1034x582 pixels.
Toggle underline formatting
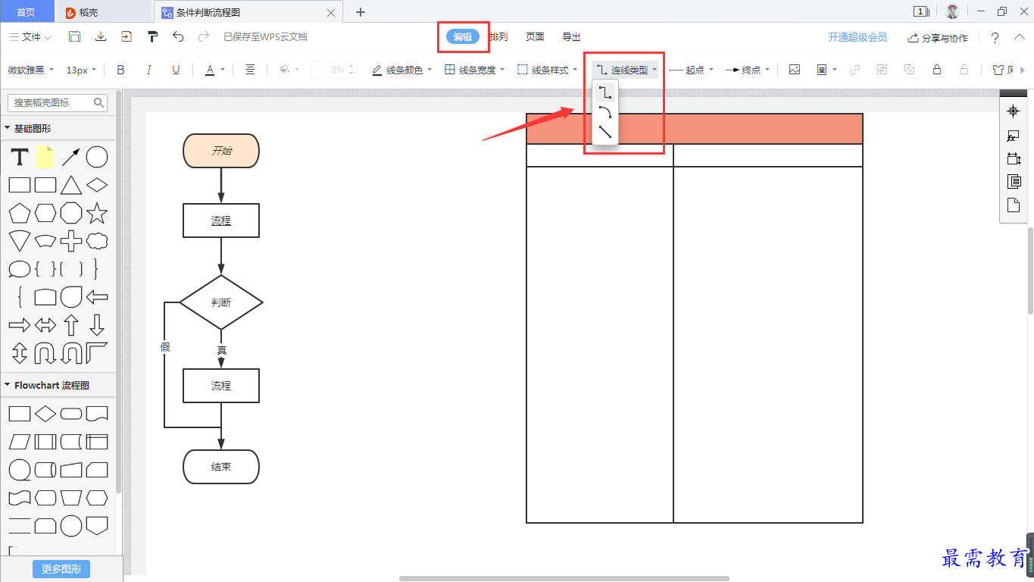click(176, 70)
